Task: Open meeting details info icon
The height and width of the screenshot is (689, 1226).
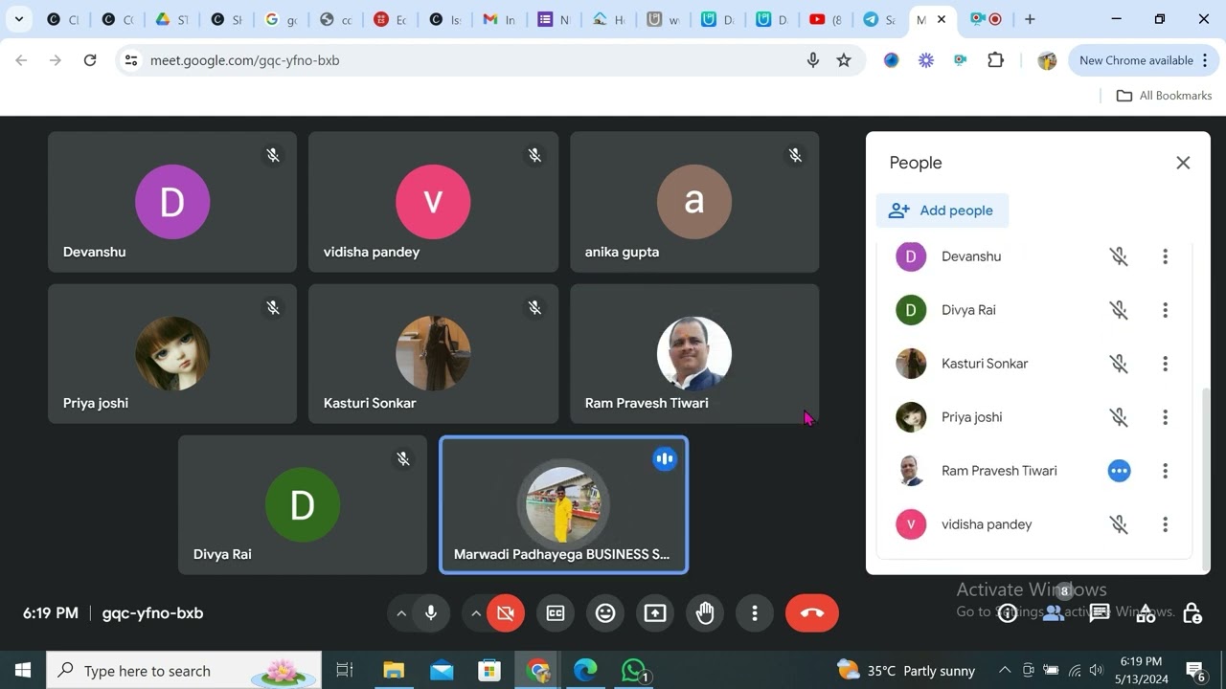Action: point(1008,613)
